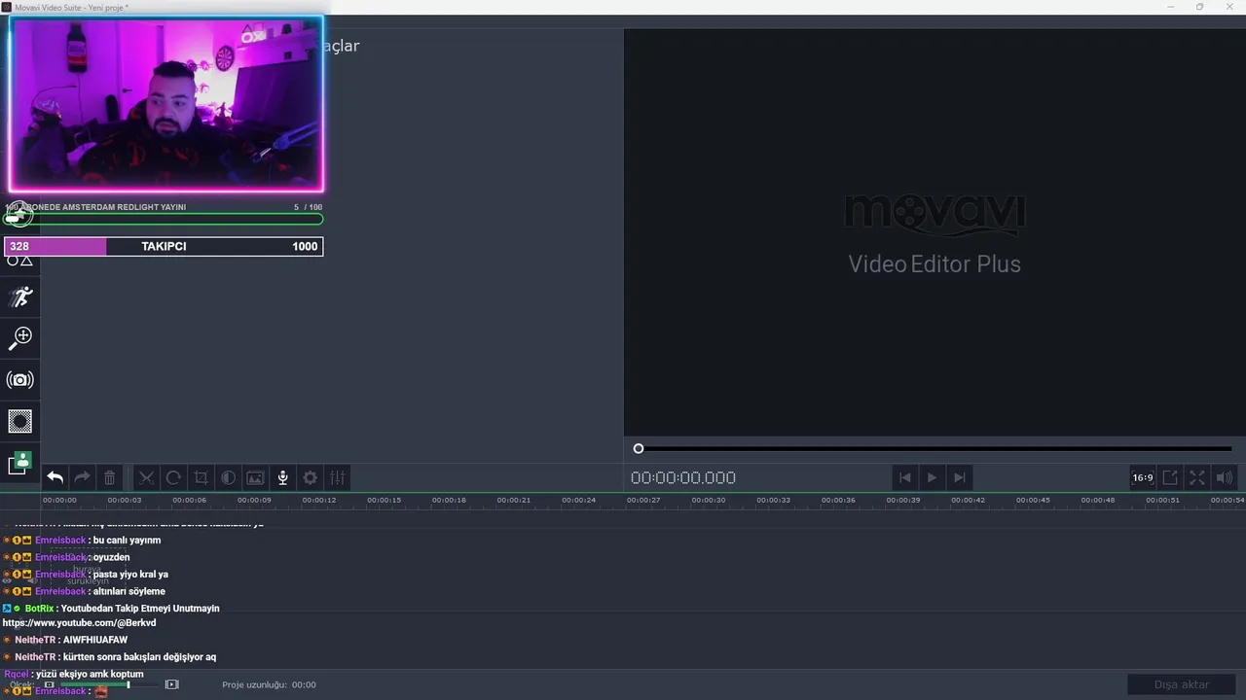Open Audio Properties equalizer icon
Image resolution: width=1246 pixels, height=700 pixels.
tap(337, 477)
